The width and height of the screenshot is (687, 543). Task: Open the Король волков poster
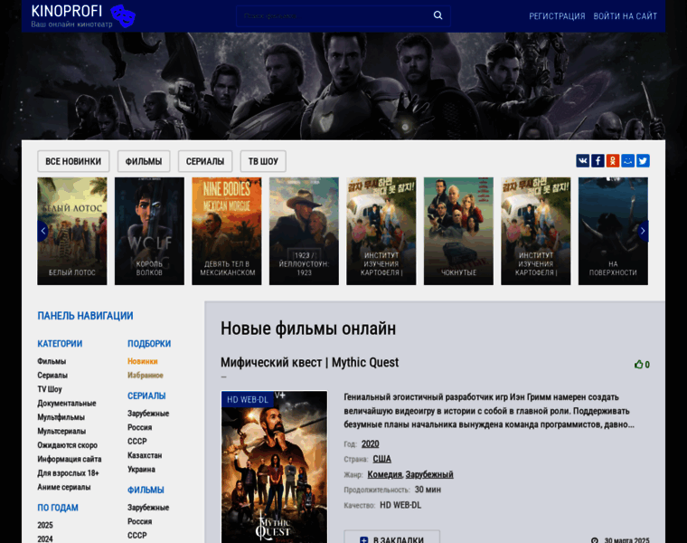149,231
